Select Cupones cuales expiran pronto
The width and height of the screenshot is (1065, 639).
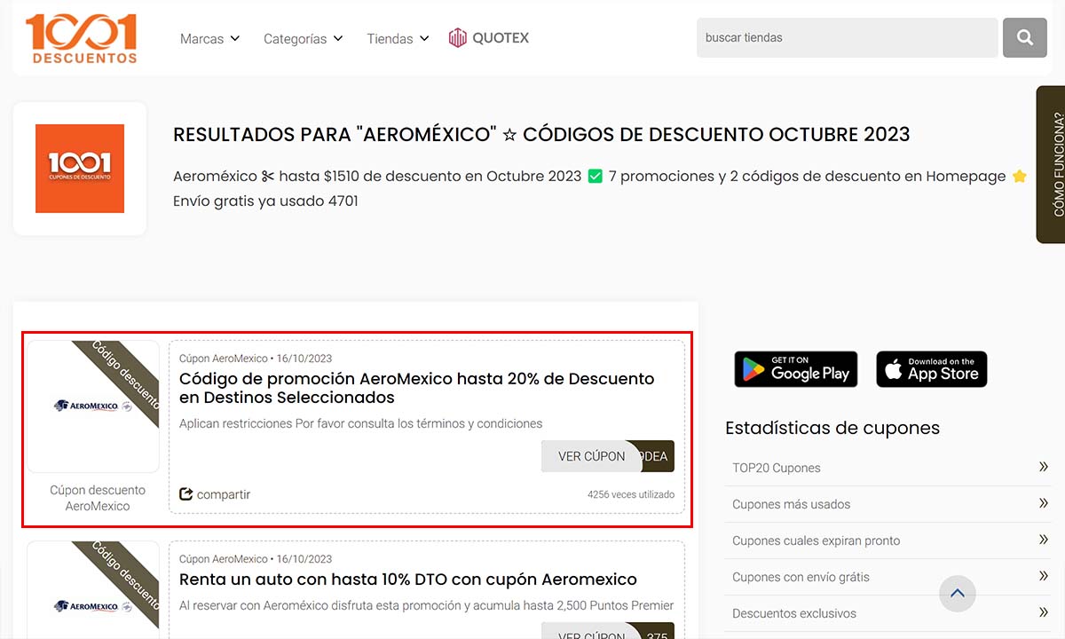click(887, 540)
